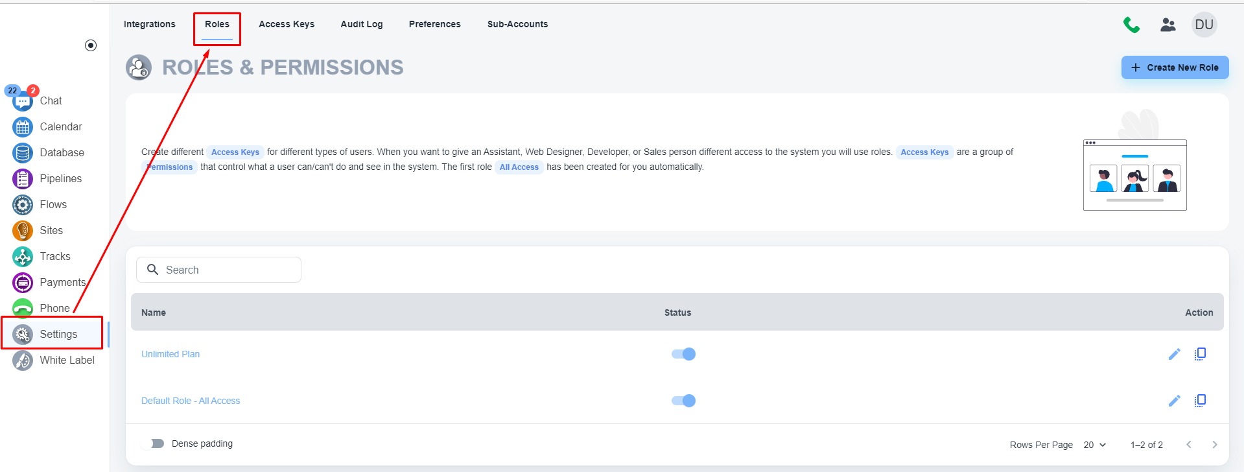Go to next page of roles
Image resolution: width=1244 pixels, height=472 pixels.
pos(1214,445)
